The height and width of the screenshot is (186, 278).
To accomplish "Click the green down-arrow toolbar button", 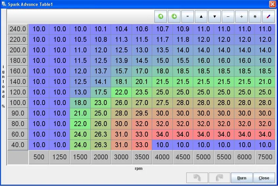I will coord(174,16).
